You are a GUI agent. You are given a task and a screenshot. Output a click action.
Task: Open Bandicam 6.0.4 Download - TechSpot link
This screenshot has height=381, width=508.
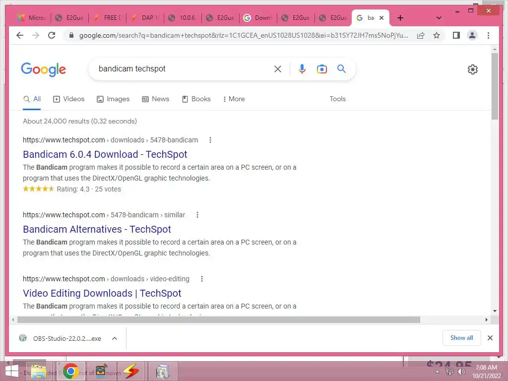pos(105,154)
